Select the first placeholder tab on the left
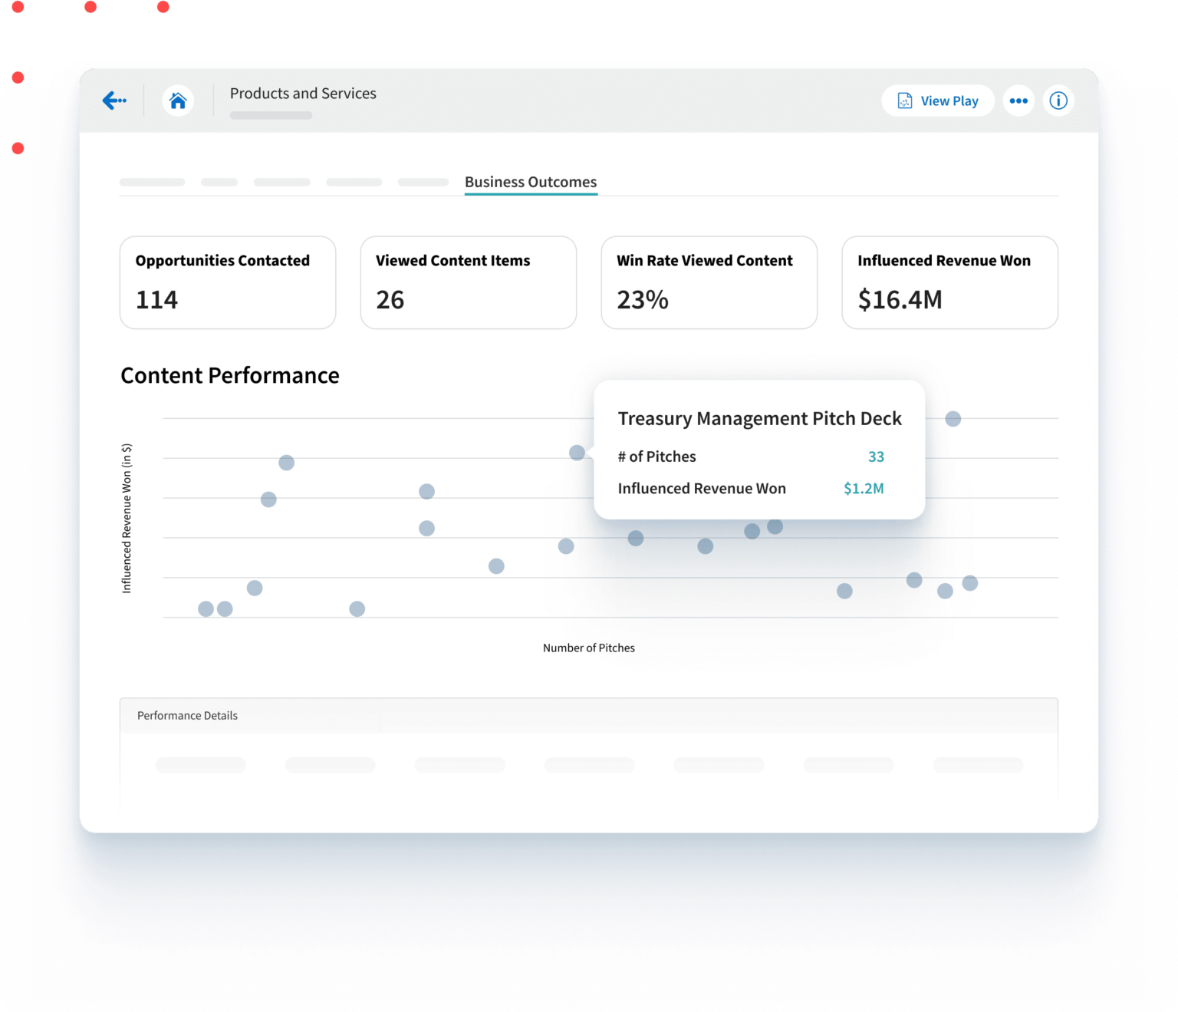The height and width of the screenshot is (1012, 1178). [151, 182]
